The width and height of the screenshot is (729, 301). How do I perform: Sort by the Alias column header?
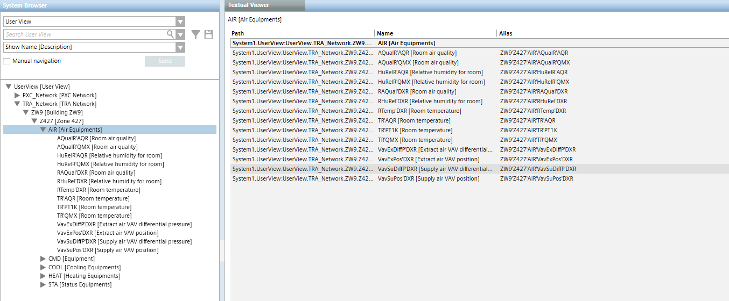(506, 33)
